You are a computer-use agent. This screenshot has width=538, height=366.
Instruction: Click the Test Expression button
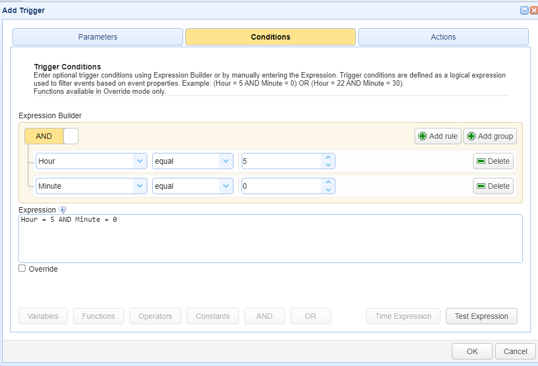pyautogui.click(x=482, y=316)
